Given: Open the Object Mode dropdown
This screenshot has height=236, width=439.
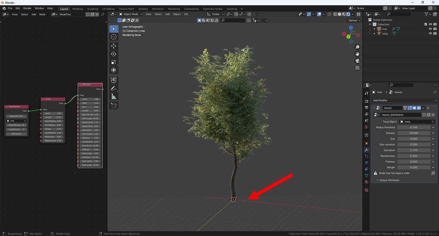Looking at the screenshot, I should click(131, 14).
